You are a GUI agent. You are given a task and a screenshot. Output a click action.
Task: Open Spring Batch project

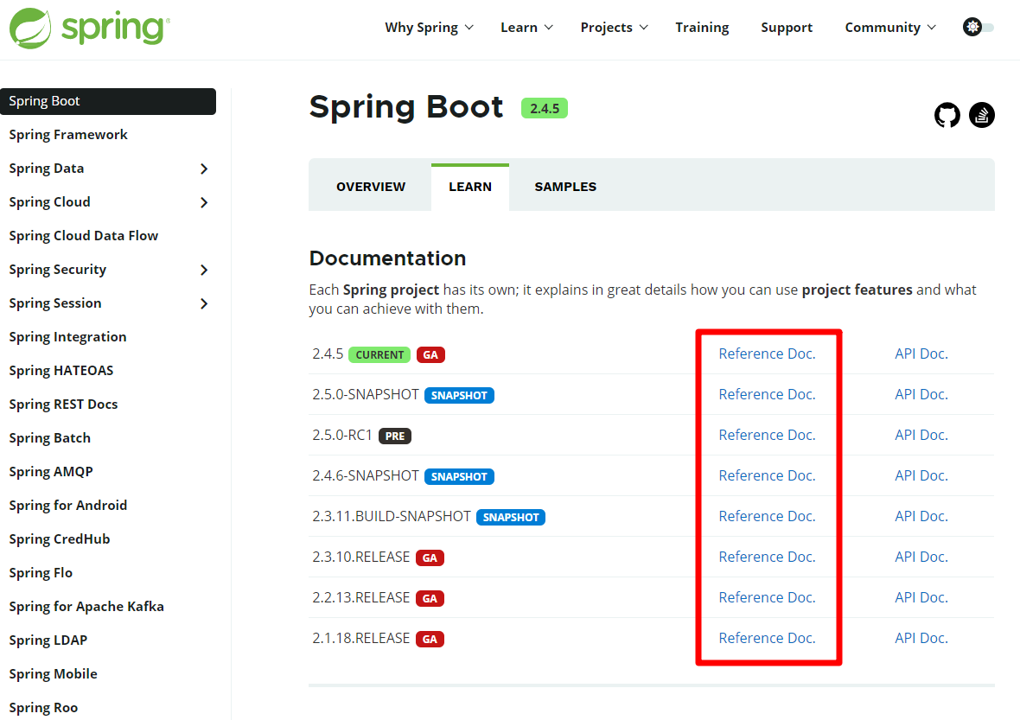click(x=49, y=438)
